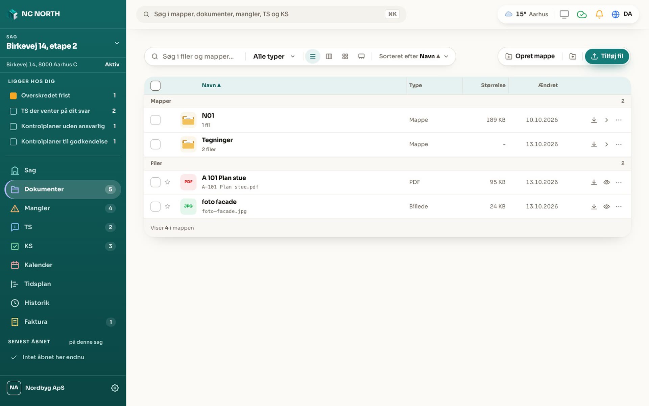Image resolution: width=649 pixels, height=406 pixels.
Task: Select the N01 folder checkbox
Action: (155, 120)
